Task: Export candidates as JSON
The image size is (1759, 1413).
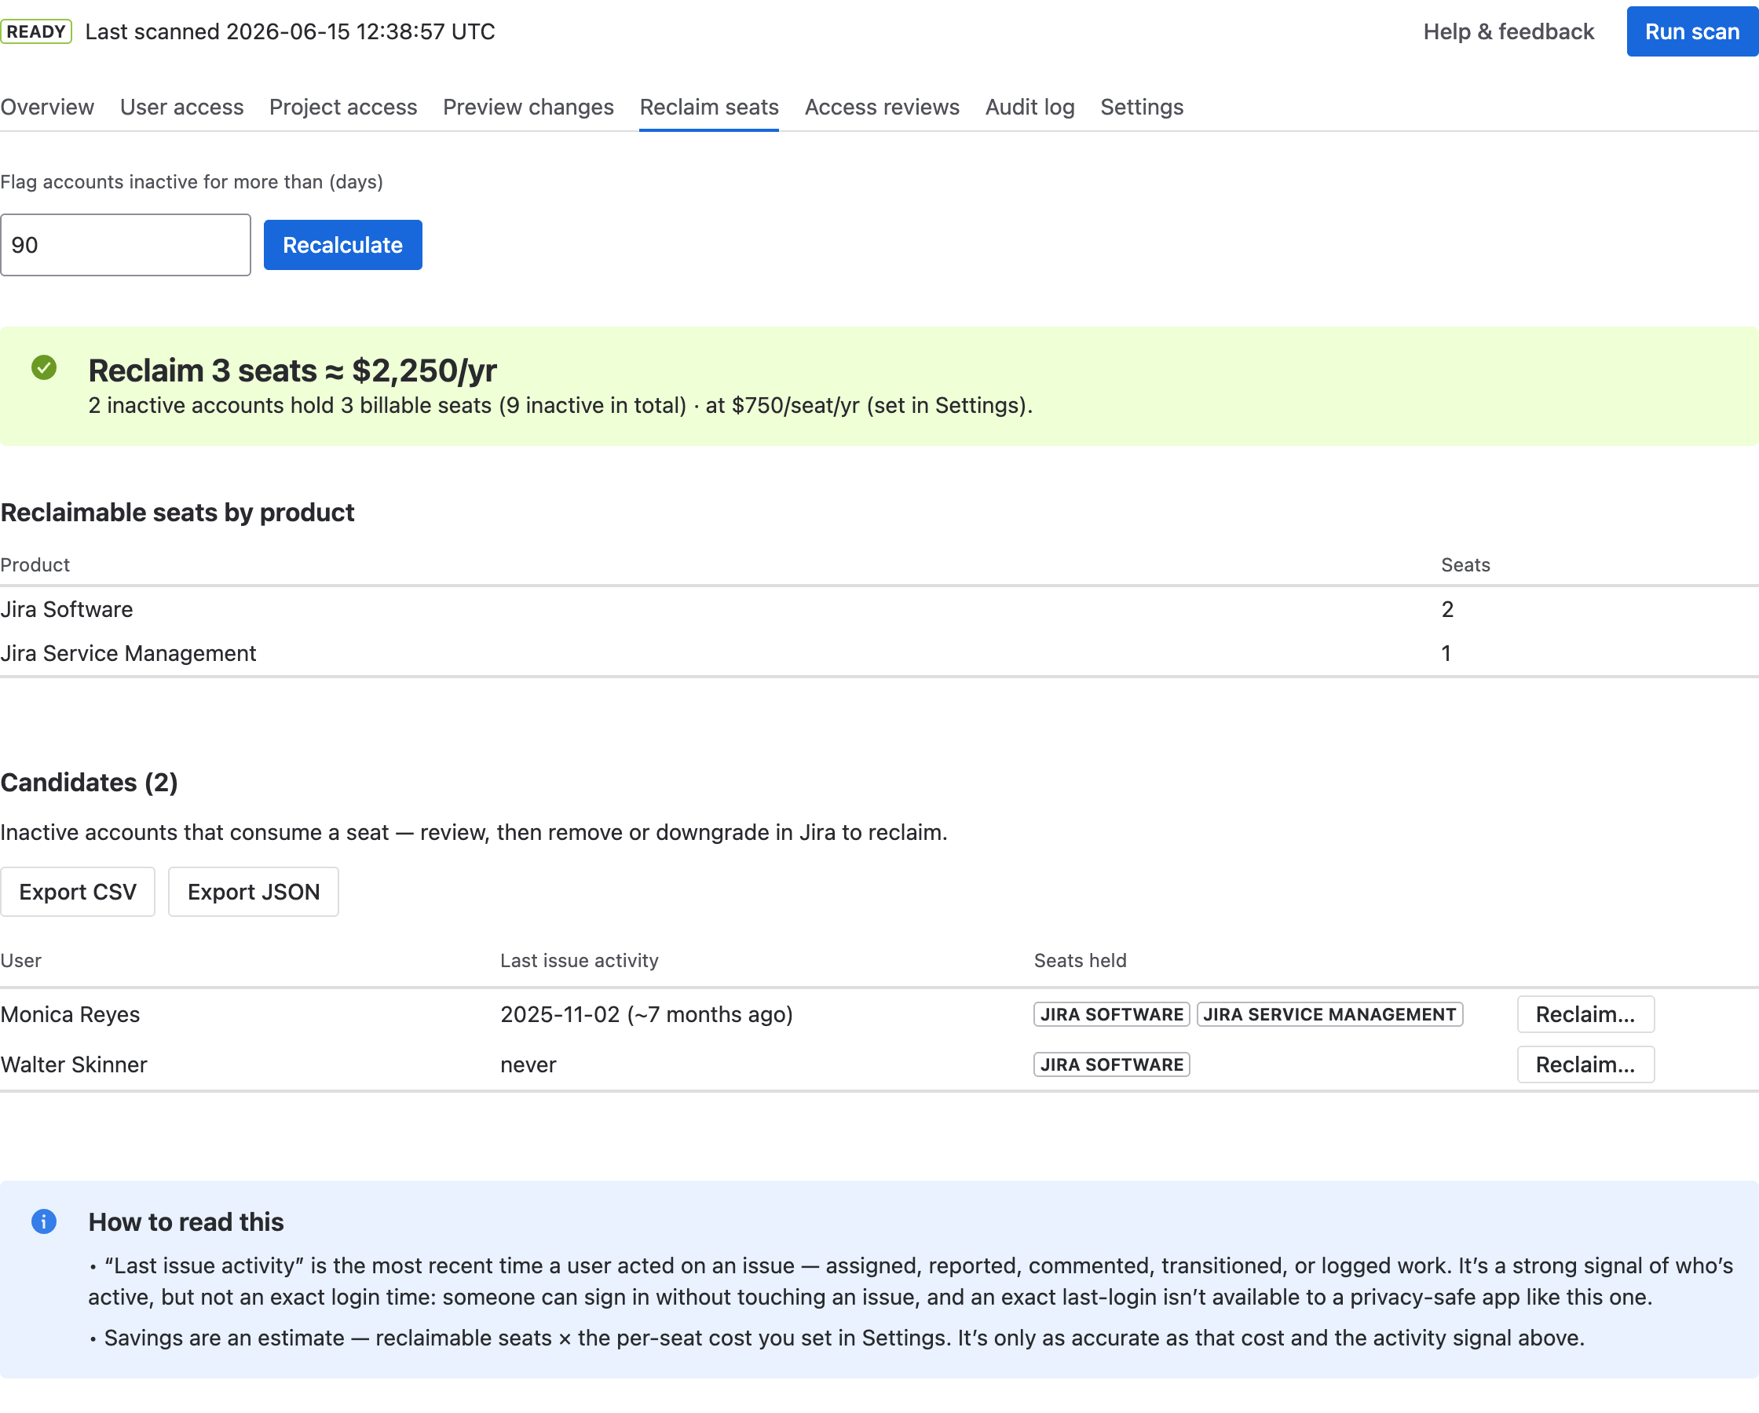Action: tap(254, 892)
